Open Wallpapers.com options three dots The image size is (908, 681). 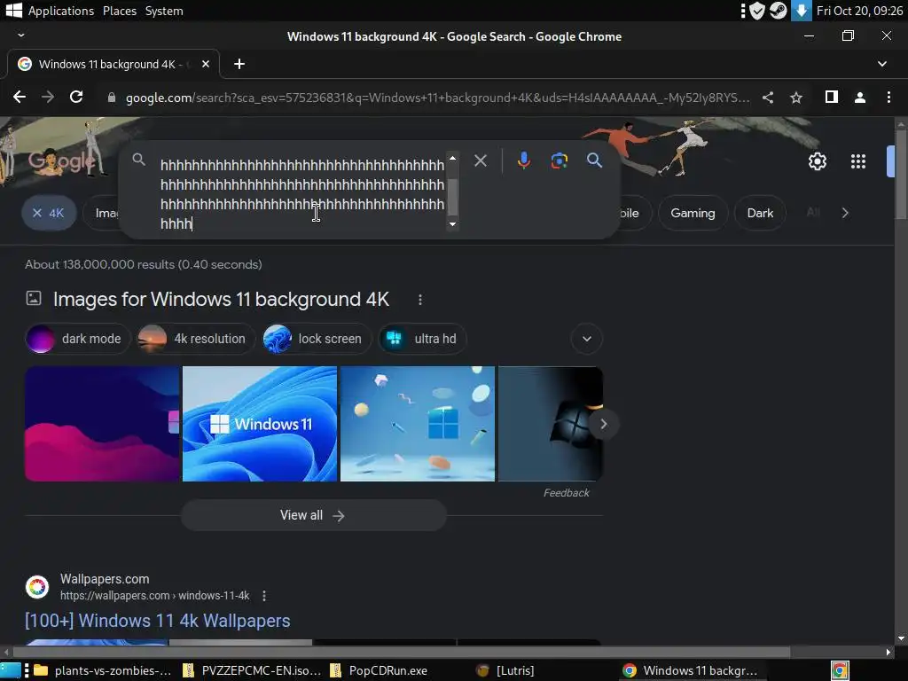[264, 595]
